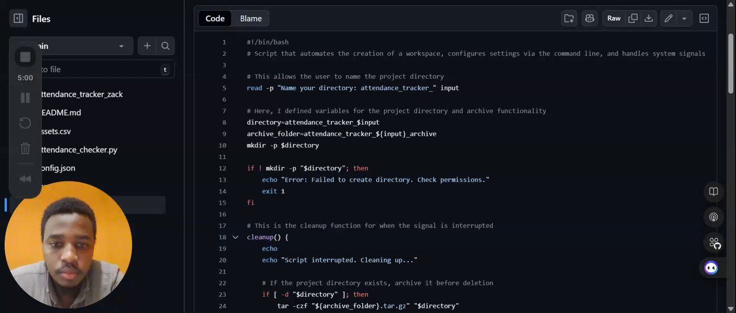The image size is (736, 313).
Task: Collapse the cleanup() function code block
Action: coord(236,237)
